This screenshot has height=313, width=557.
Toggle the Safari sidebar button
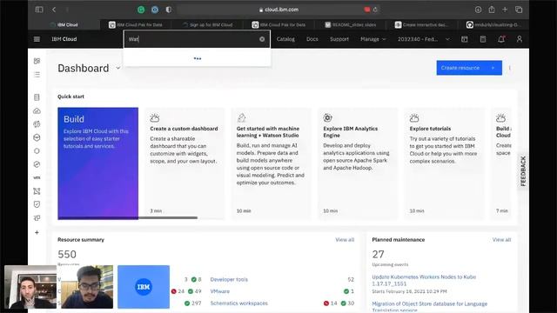(39, 10)
